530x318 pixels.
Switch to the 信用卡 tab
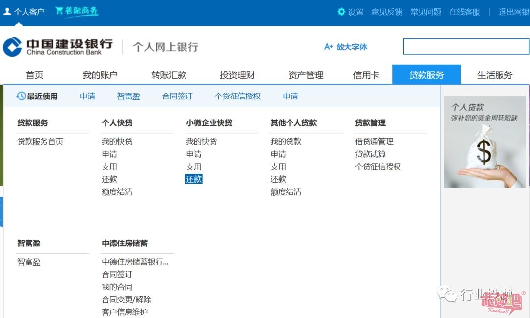pos(366,74)
